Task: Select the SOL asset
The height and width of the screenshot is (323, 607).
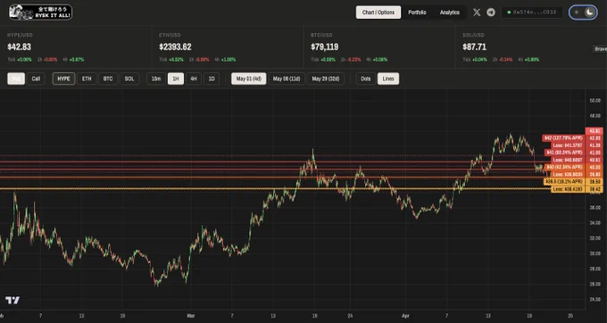Action: (x=129, y=79)
